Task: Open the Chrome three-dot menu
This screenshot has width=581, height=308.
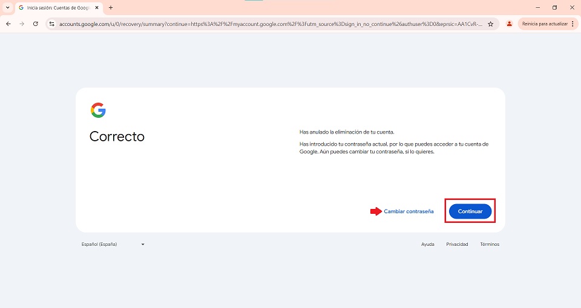Action: point(573,24)
